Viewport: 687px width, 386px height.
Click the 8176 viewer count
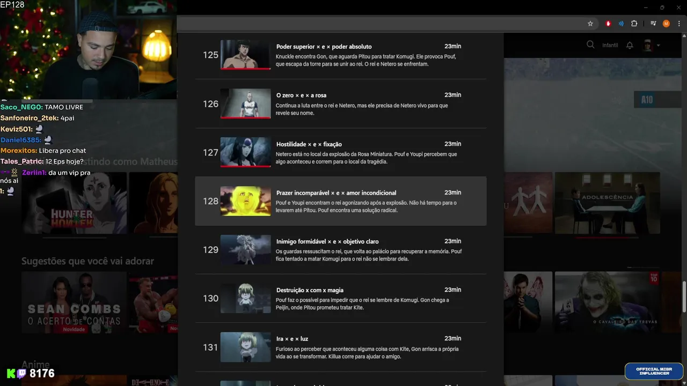(x=42, y=374)
